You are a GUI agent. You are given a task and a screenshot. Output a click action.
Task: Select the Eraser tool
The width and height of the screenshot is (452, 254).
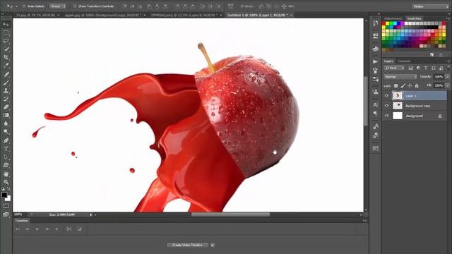(x=6, y=107)
